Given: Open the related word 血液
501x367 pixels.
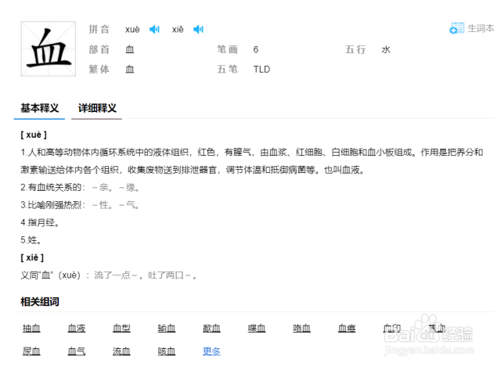Looking at the screenshot, I should (77, 329).
